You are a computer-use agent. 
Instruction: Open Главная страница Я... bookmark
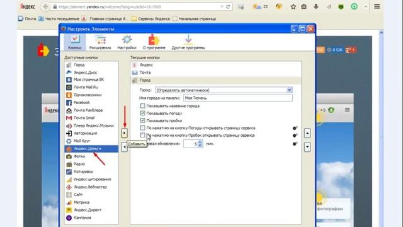[105, 19]
